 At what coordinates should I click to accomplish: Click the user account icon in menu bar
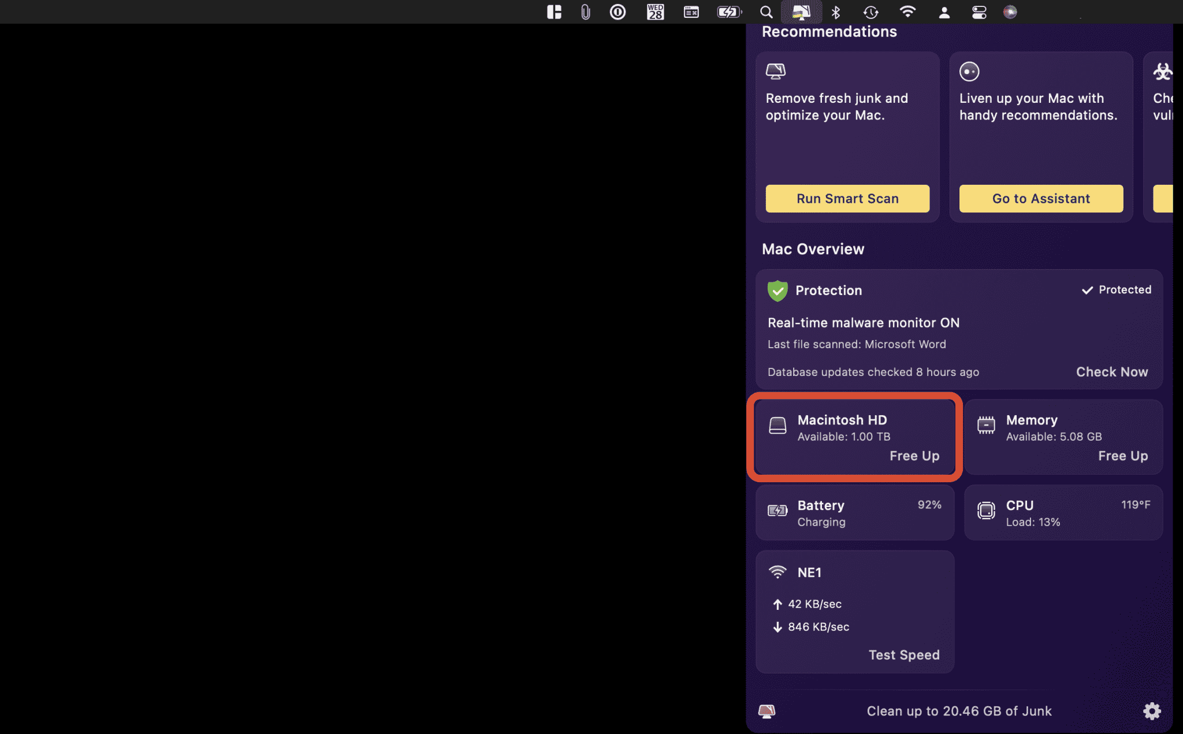[x=944, y=12]
